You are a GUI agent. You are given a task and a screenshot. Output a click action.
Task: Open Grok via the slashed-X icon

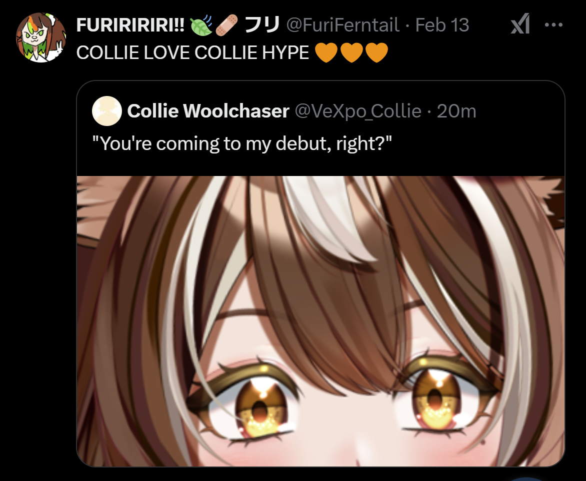(x=520, y=24)
